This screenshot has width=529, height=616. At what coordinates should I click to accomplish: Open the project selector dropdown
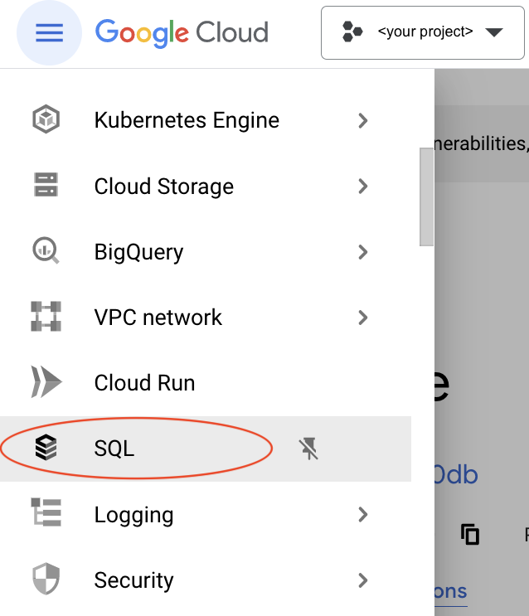point(424,33)
